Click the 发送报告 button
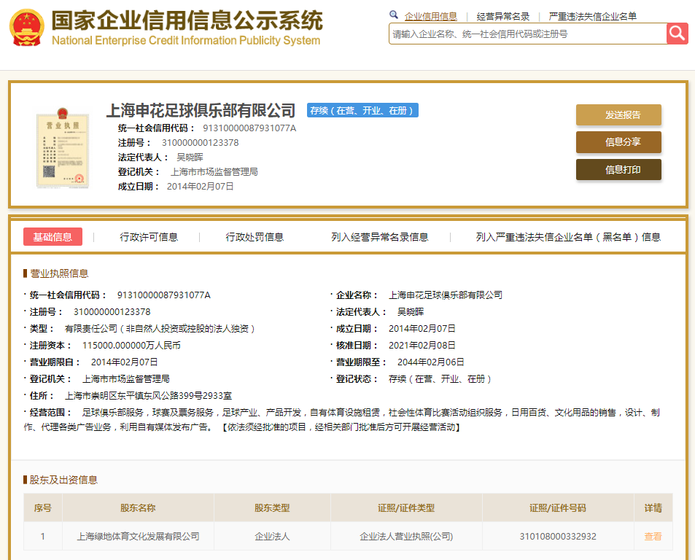This screenshot has width=695, height=560. [x=618, y=114]
